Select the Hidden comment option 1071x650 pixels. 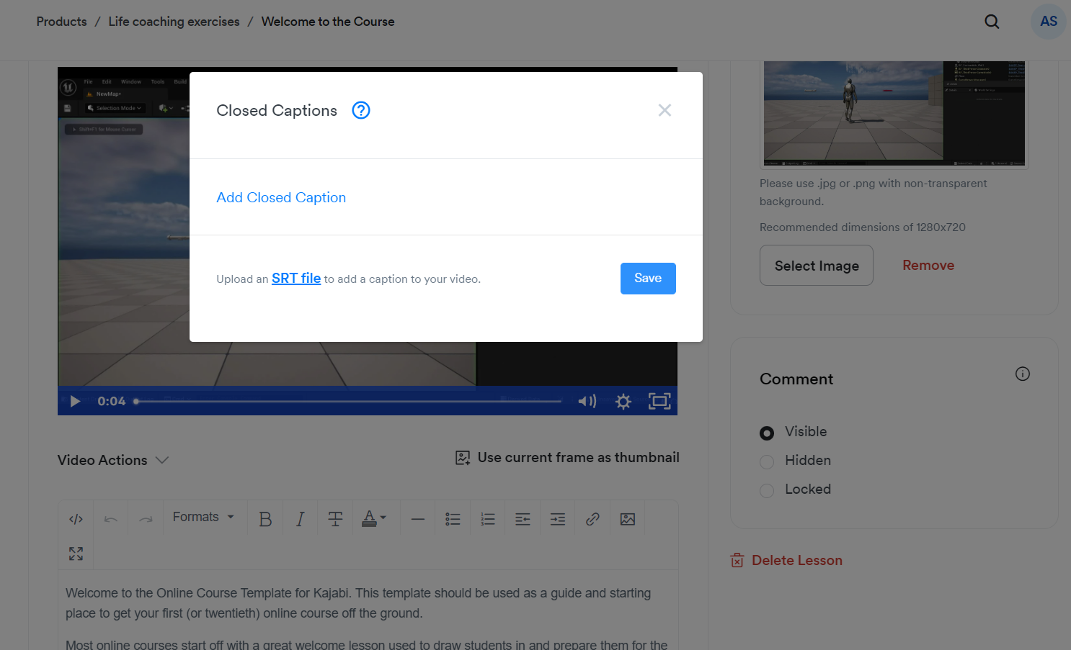[767, 461]
